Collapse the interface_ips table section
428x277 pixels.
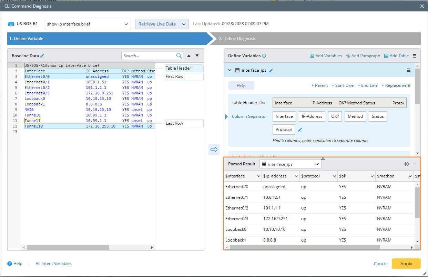tap(230, 70)
